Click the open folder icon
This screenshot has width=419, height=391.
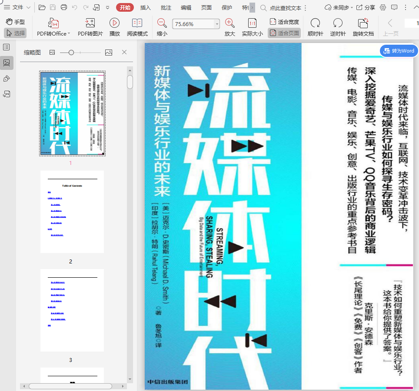pos(42,7)
